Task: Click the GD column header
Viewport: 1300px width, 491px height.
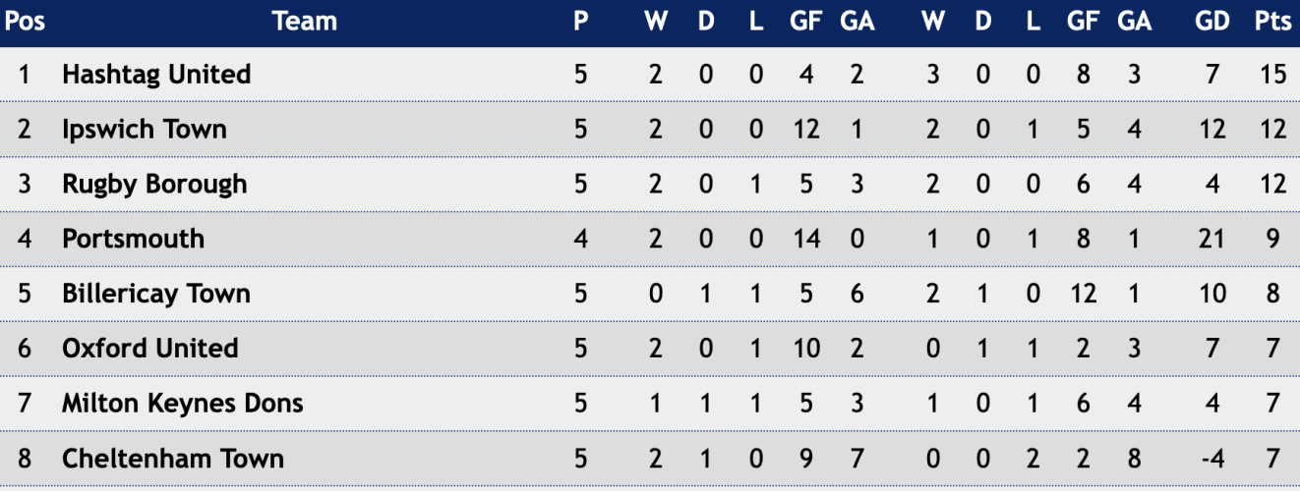Action: pyautogui.click(x=1212, y=21)
